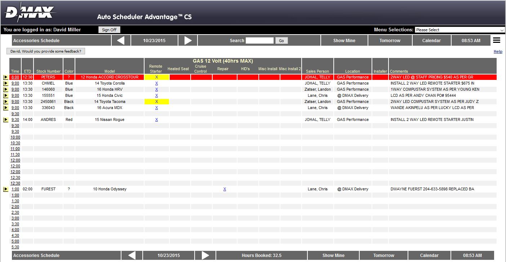This screenshot has height=262, width=506.
Task: Click the 08:53 AM clock in top bar
Action: pos(471,40)
